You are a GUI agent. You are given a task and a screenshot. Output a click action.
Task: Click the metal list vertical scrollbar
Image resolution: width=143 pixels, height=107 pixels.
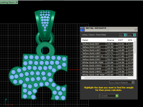135,47
